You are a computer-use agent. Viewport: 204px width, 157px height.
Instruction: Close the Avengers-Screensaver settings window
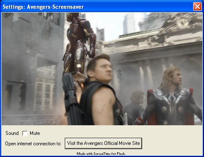[197, 6]
